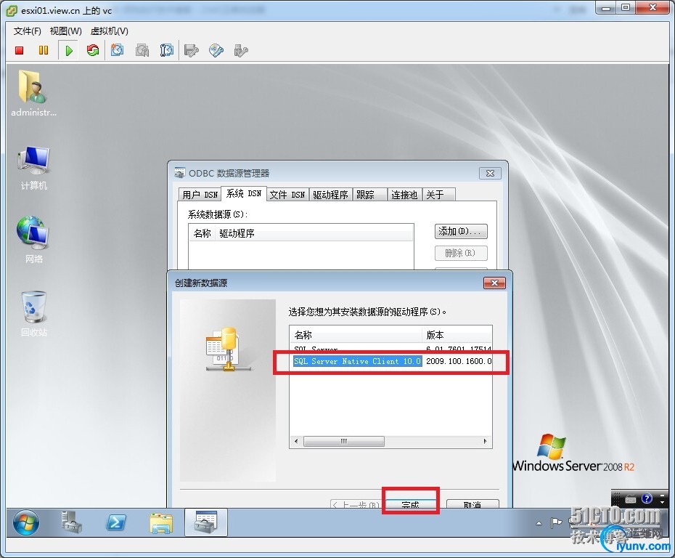Open the 视图(W) menu

65,31
